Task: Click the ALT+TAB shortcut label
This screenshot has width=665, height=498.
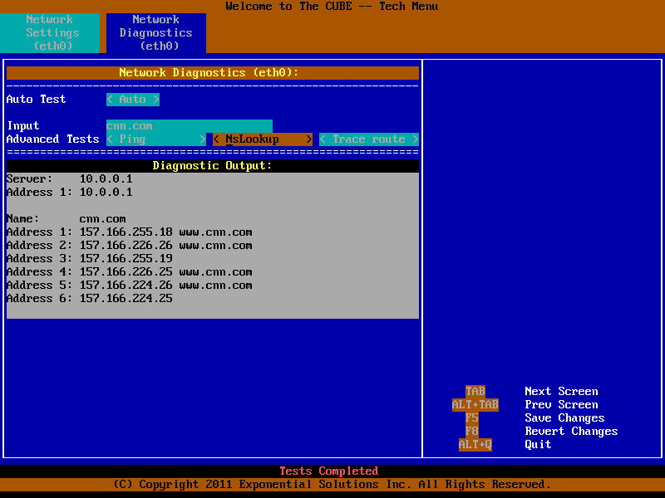Action: pyautogui.click(x=475, y=404)
